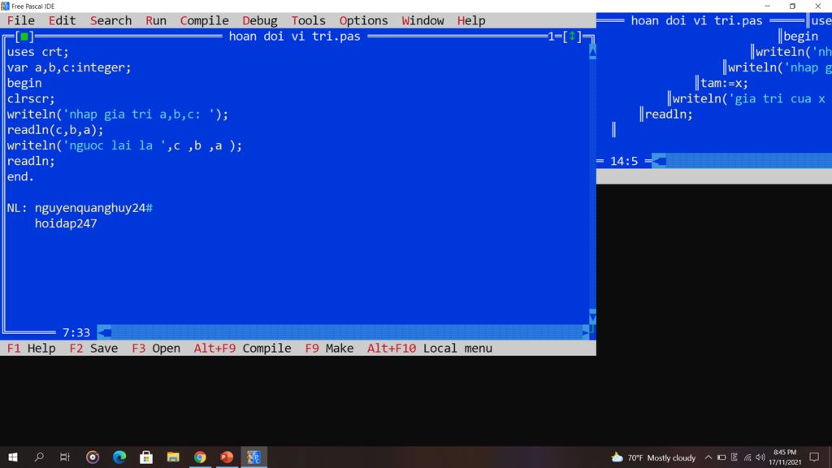Click the line 'uses crt;'
The height and width of the screenshot is (468, 832).
click(37, 52)
